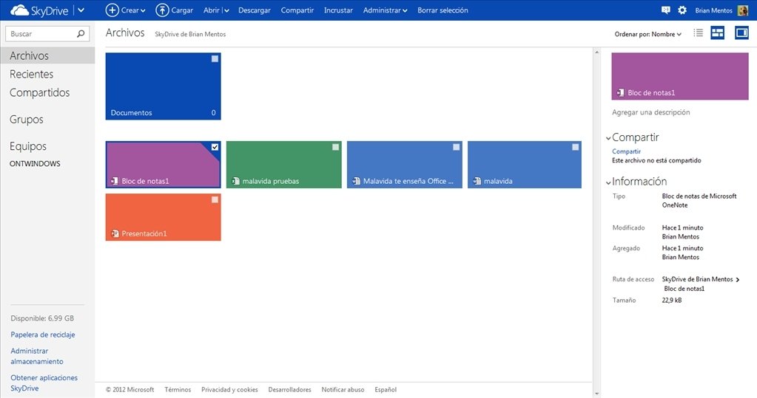The width and height of the screenshot is (757, 398).
Task: Click the Excel icon on malavida pruebas tile
Action: pyautogui.click(x=235, y=181)
